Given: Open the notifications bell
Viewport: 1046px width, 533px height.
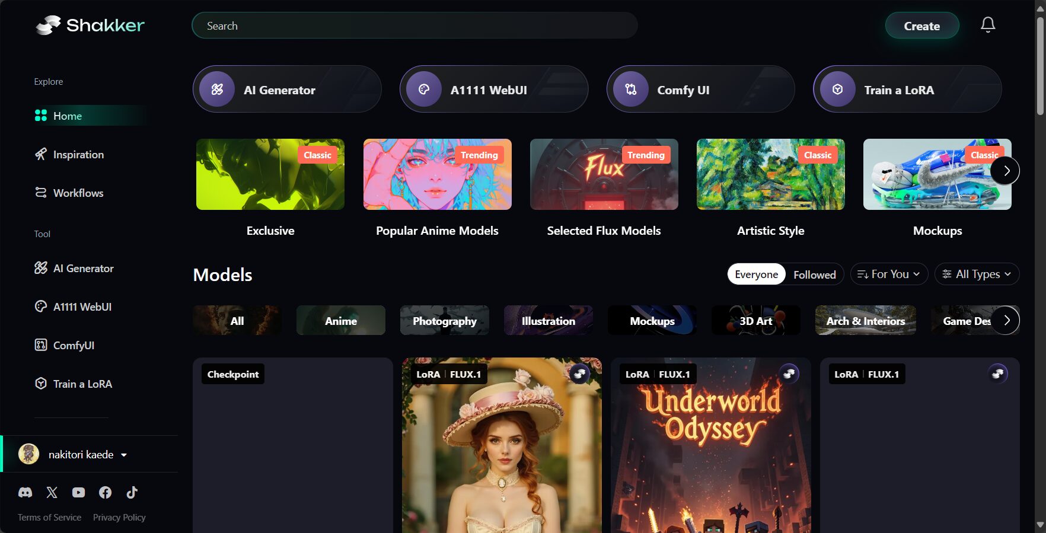Looking at the screenshot, I should pos(987,25).
